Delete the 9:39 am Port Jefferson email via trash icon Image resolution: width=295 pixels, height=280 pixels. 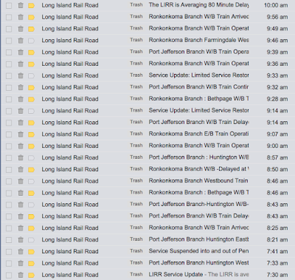point(21,52)
